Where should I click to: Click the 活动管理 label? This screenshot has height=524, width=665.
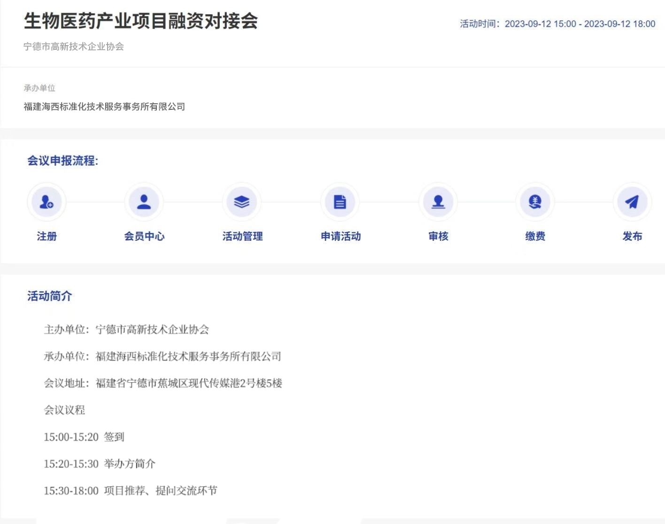(242, 236)
